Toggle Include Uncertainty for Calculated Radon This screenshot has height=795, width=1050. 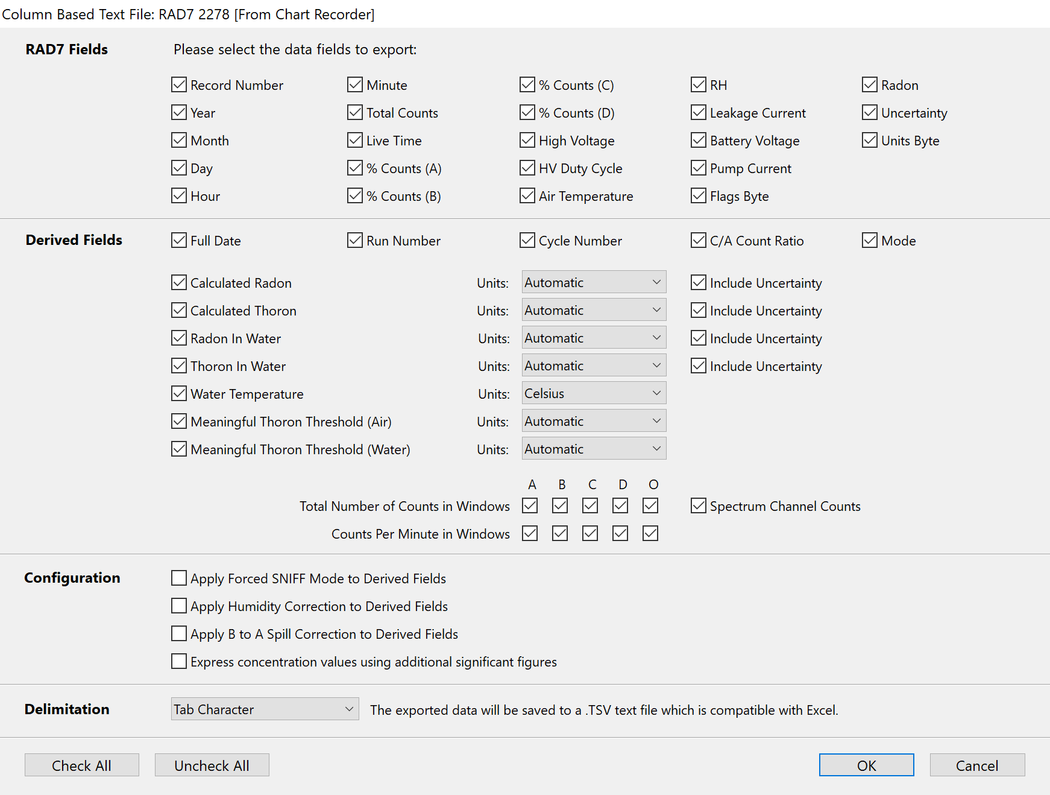point(699,283)
